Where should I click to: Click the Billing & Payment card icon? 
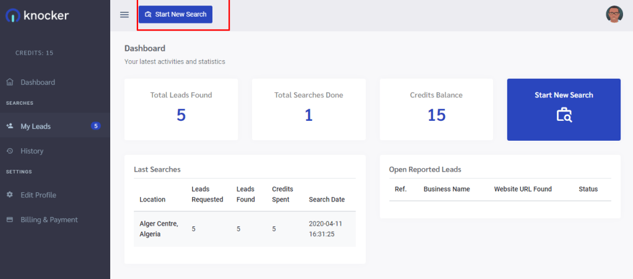coord(9,220)
